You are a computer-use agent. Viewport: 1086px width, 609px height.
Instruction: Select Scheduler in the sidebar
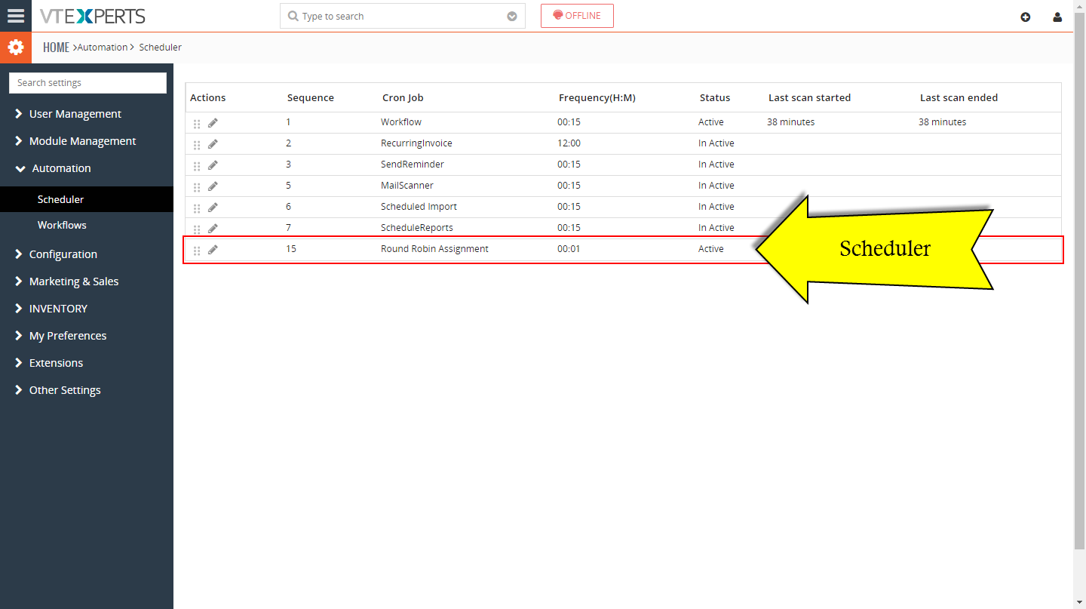coord(87,199)
